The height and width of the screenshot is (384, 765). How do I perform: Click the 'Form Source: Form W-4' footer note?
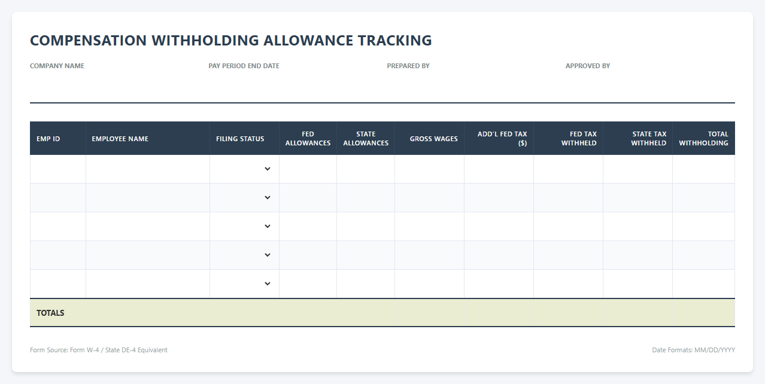coord(99,350)
